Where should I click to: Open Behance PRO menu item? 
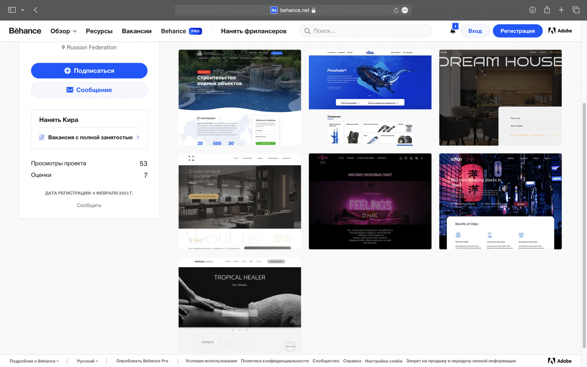pos(181,31)
